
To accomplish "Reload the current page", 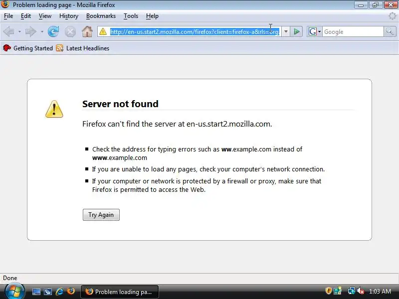I will pos(53,32).
